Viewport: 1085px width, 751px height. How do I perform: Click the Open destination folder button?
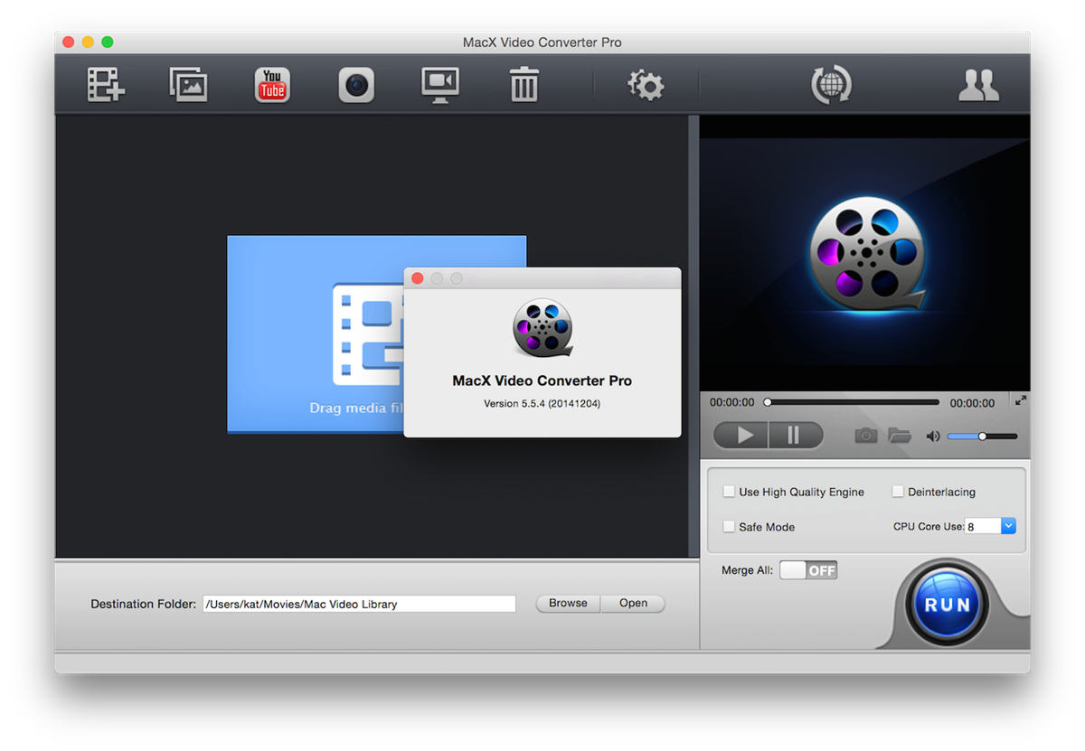tap(633, 604)
